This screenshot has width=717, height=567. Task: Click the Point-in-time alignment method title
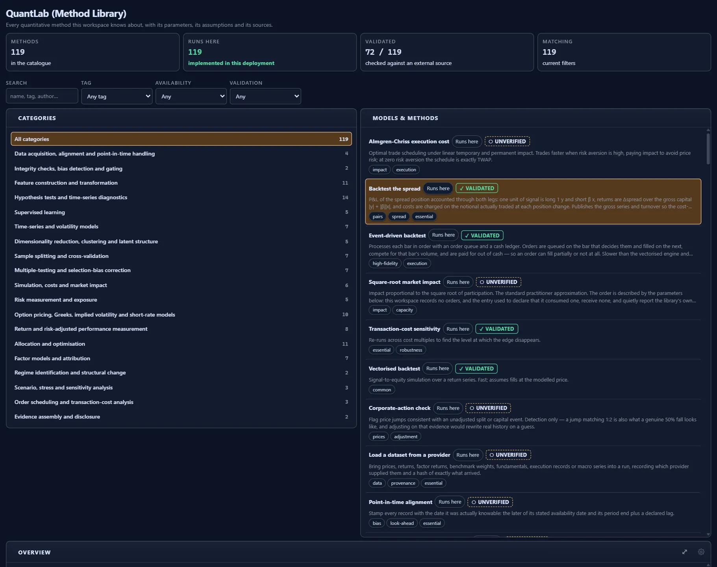pos(400,502)
